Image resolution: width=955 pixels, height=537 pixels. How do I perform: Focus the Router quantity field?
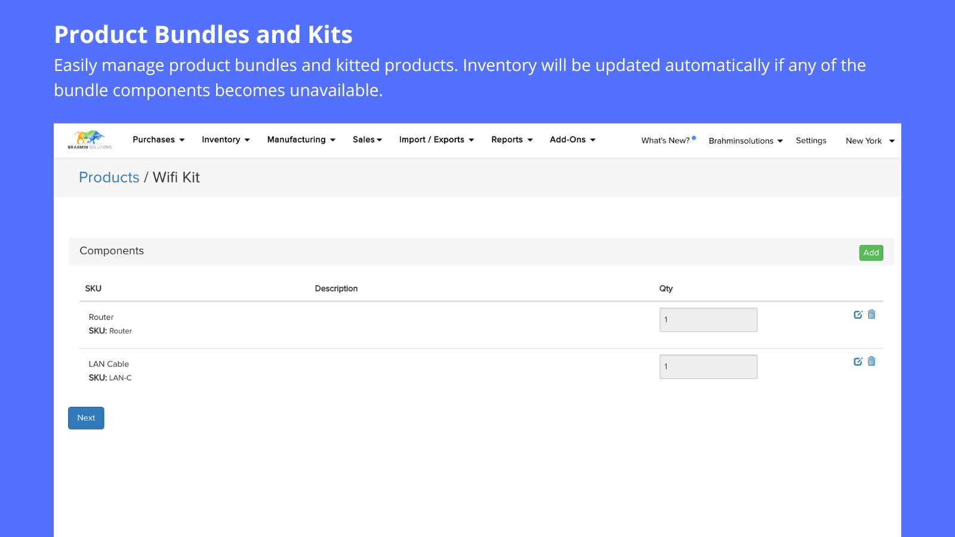point(708,320)
